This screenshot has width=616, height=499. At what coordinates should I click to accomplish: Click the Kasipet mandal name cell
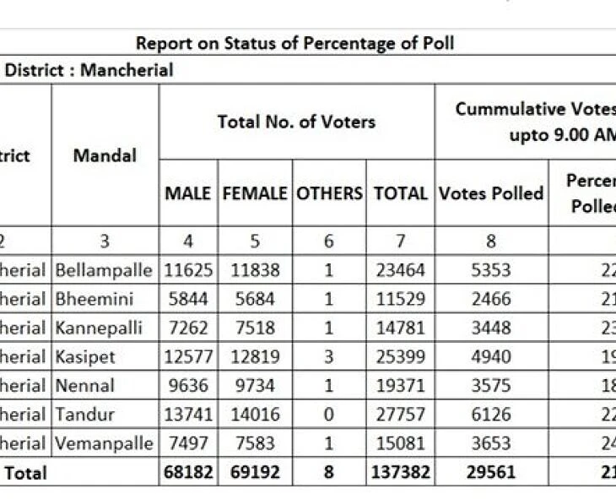(84, 357)
